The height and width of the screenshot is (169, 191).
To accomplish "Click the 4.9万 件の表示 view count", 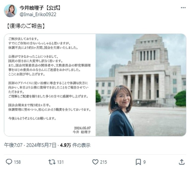I will tap(75, 145).
